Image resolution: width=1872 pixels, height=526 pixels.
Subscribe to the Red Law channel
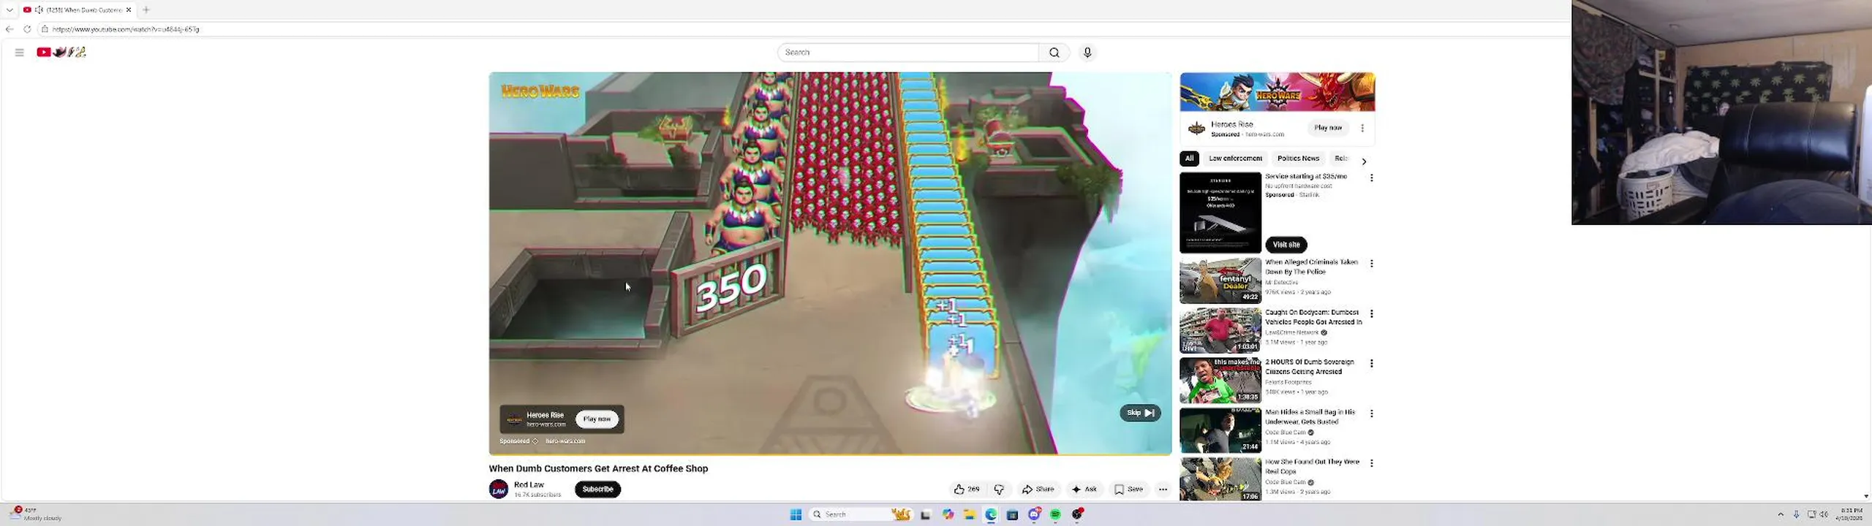[597, 489]
